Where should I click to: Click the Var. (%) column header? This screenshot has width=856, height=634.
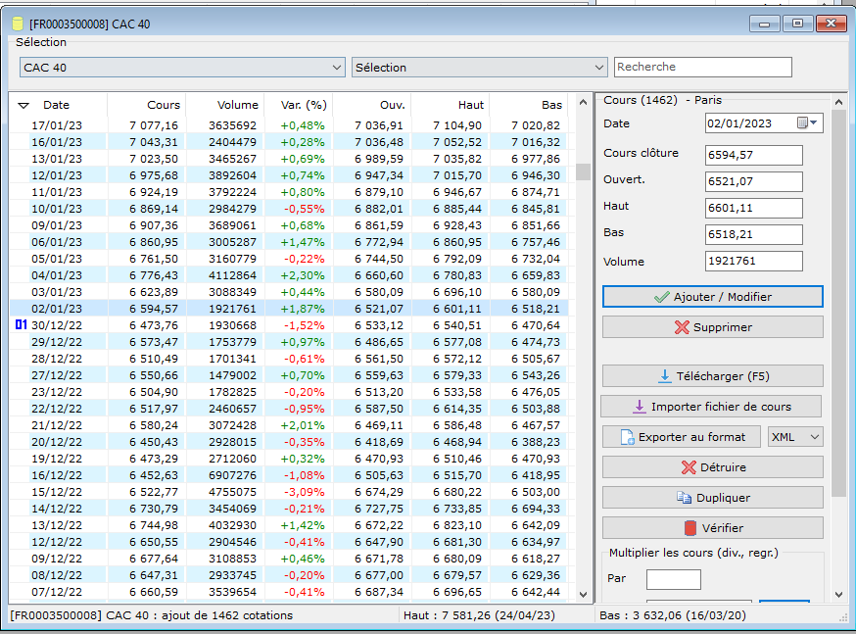304,105
